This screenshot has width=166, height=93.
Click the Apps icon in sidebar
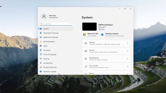[x=41, y=46]
